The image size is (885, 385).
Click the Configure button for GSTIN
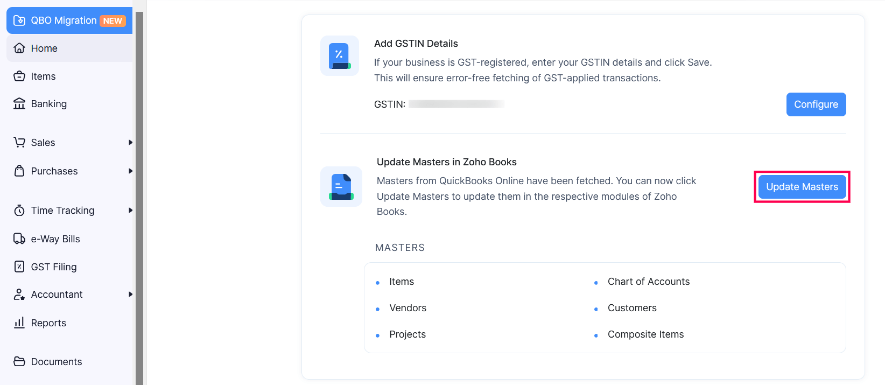[x=816, y=104]
